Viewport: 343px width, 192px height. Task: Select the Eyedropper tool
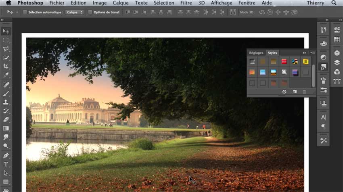click(6, 75)
